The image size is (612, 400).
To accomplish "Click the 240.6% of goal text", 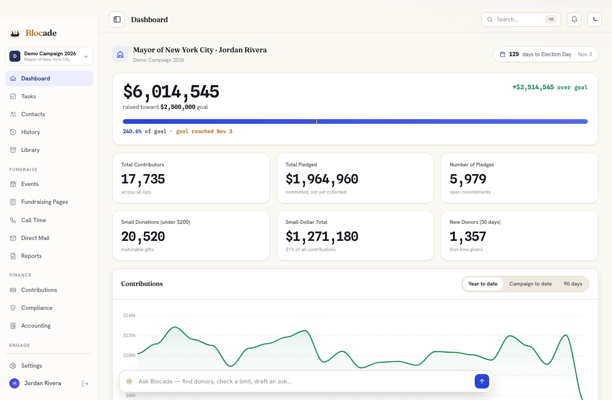I will (144, 131).
